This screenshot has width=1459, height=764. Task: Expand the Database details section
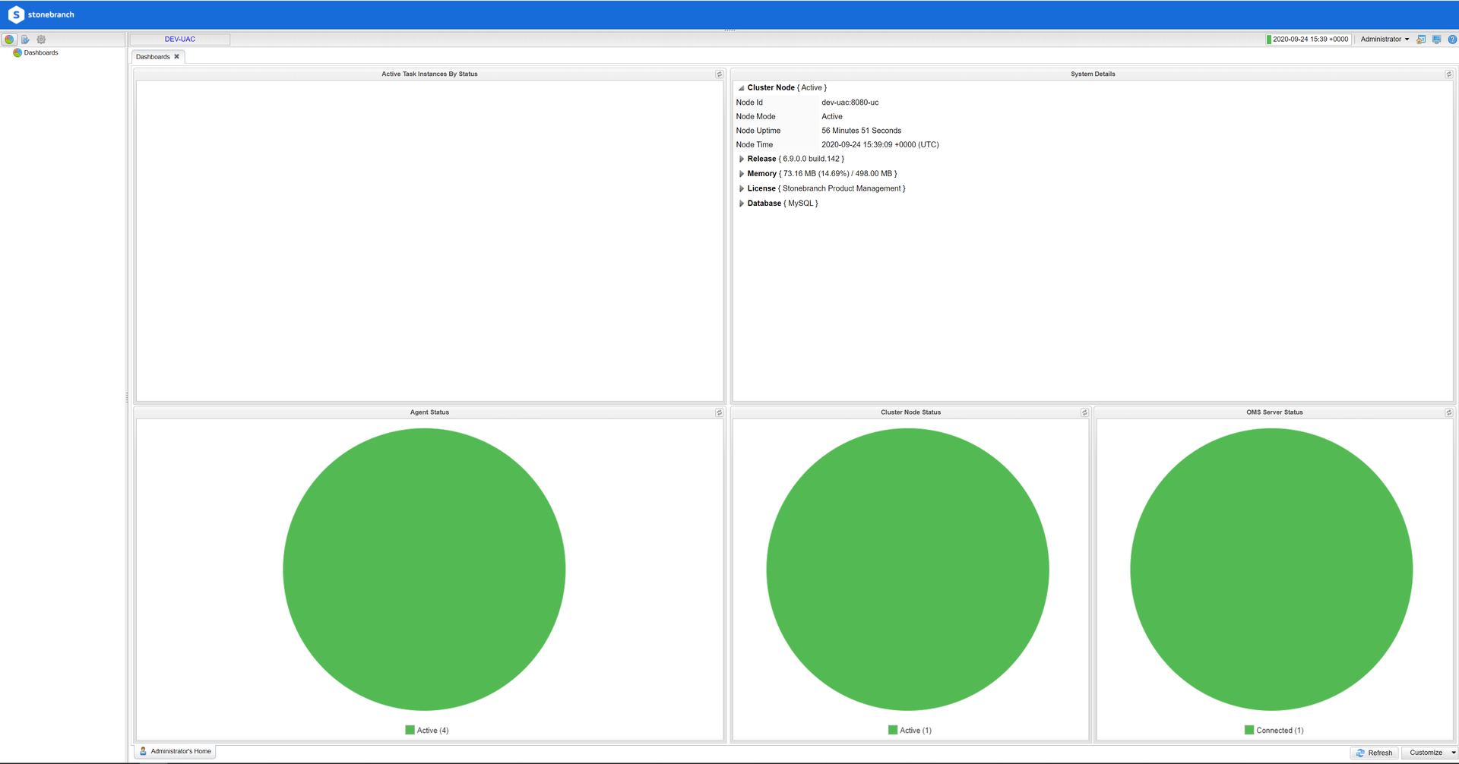click(742, 204)
